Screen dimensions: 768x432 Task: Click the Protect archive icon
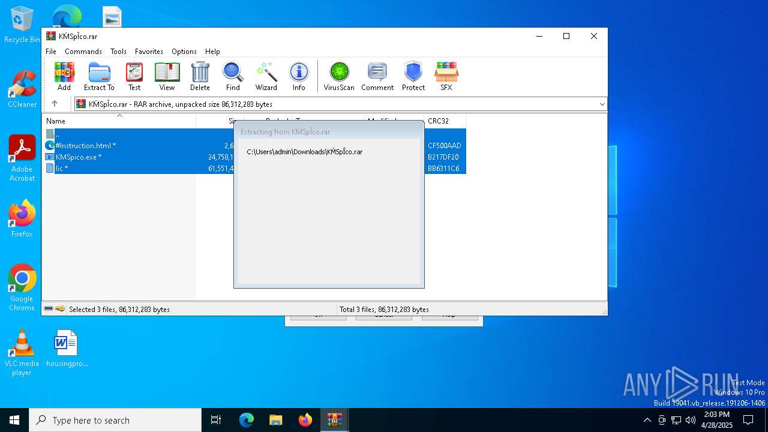click(x=413, y=76)
